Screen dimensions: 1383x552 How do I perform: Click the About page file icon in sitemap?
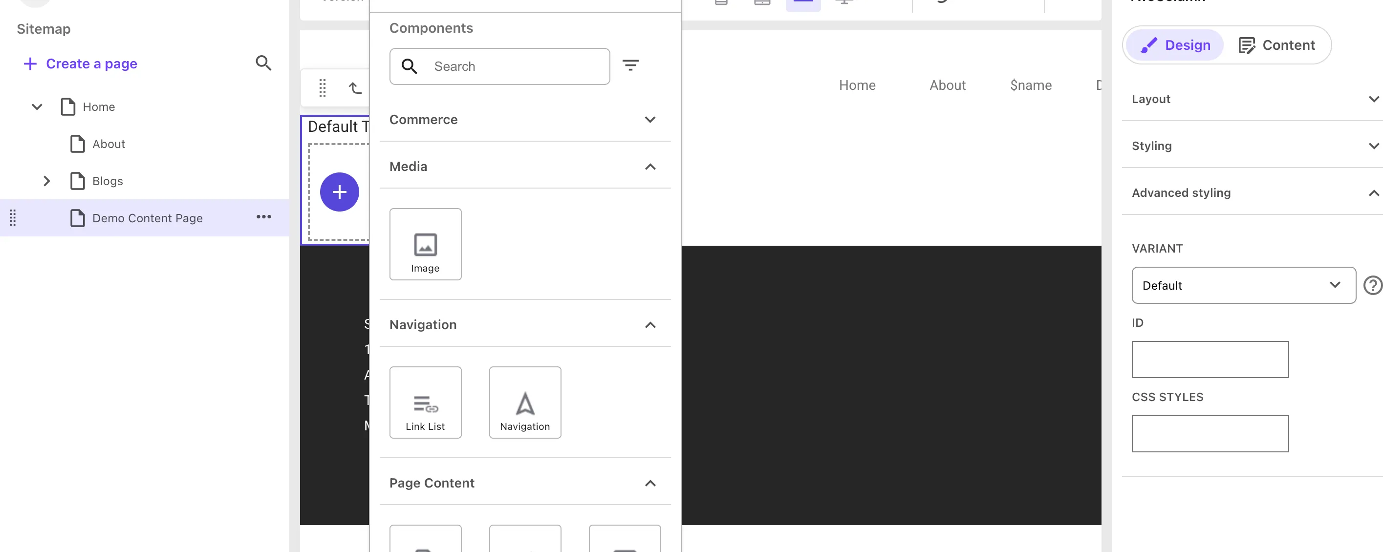(x=78, y=144)
